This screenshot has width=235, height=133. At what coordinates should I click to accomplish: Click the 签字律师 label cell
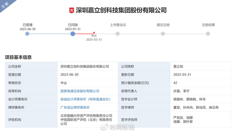[x=144, y=107]
